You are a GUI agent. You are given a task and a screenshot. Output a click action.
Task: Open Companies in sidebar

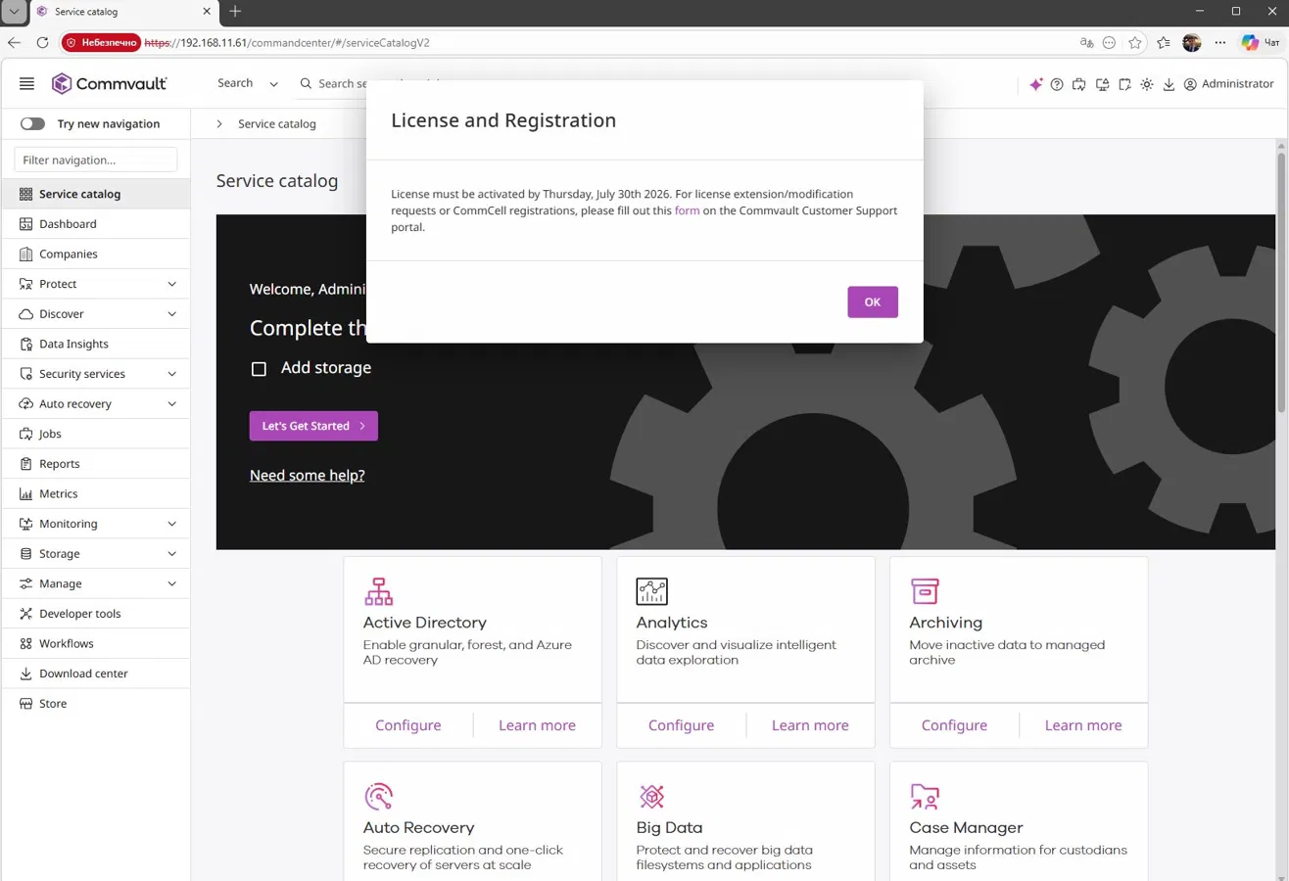(x=96, y=255)
